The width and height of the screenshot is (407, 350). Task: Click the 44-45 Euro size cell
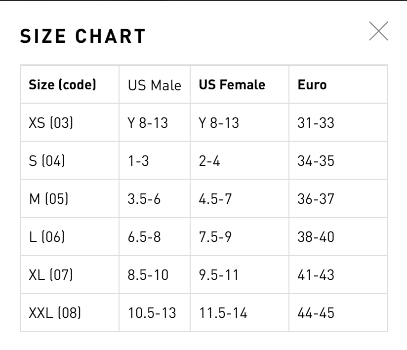point(316,312)
